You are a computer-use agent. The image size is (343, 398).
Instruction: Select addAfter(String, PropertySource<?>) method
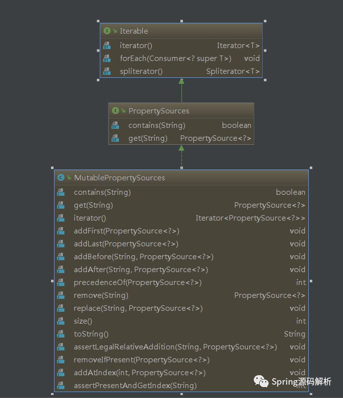[141, 270]
